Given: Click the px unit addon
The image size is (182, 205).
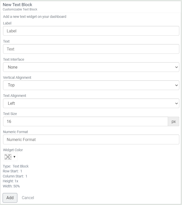Looking at the screenshot, I should pos(174,121).
